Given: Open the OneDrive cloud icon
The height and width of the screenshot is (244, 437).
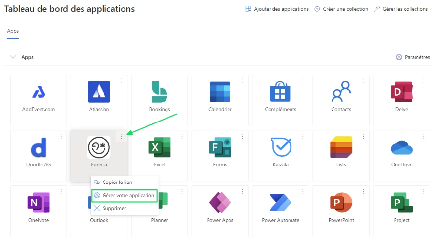Looking at the screenshot, I should pyautogui.click(x=402, y=148).
